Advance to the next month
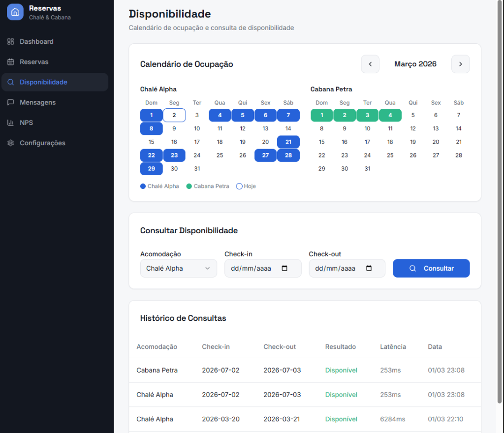504x433 pixels. coord(460,64)
